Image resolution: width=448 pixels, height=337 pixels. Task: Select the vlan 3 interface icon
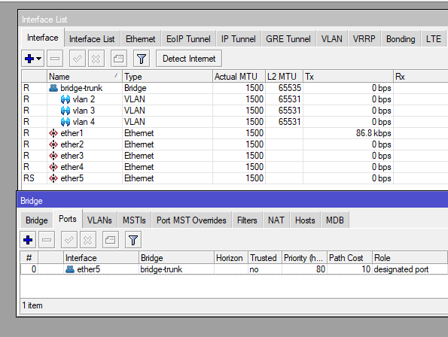coord(66,111)
